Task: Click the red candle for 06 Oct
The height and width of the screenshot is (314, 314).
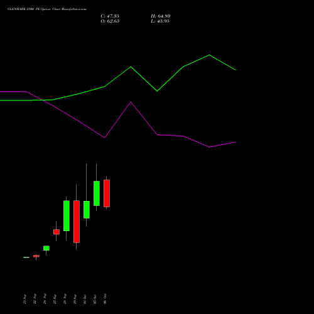Action: [107, 193]
